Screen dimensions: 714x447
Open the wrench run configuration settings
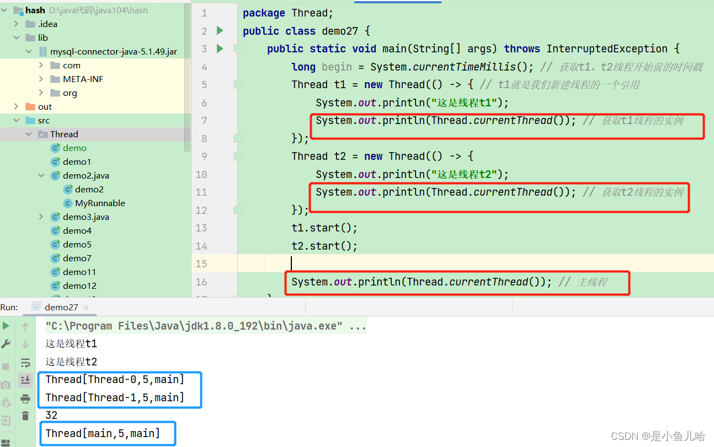pyautogui.click(x=6, y=343)
